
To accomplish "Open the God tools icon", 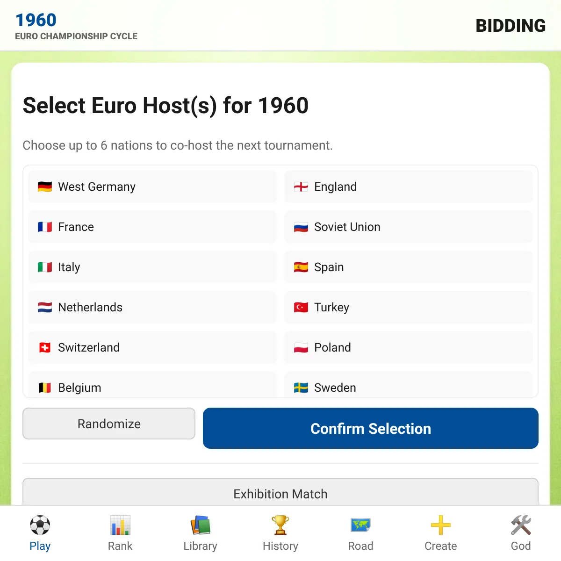I will pos(521,525).
